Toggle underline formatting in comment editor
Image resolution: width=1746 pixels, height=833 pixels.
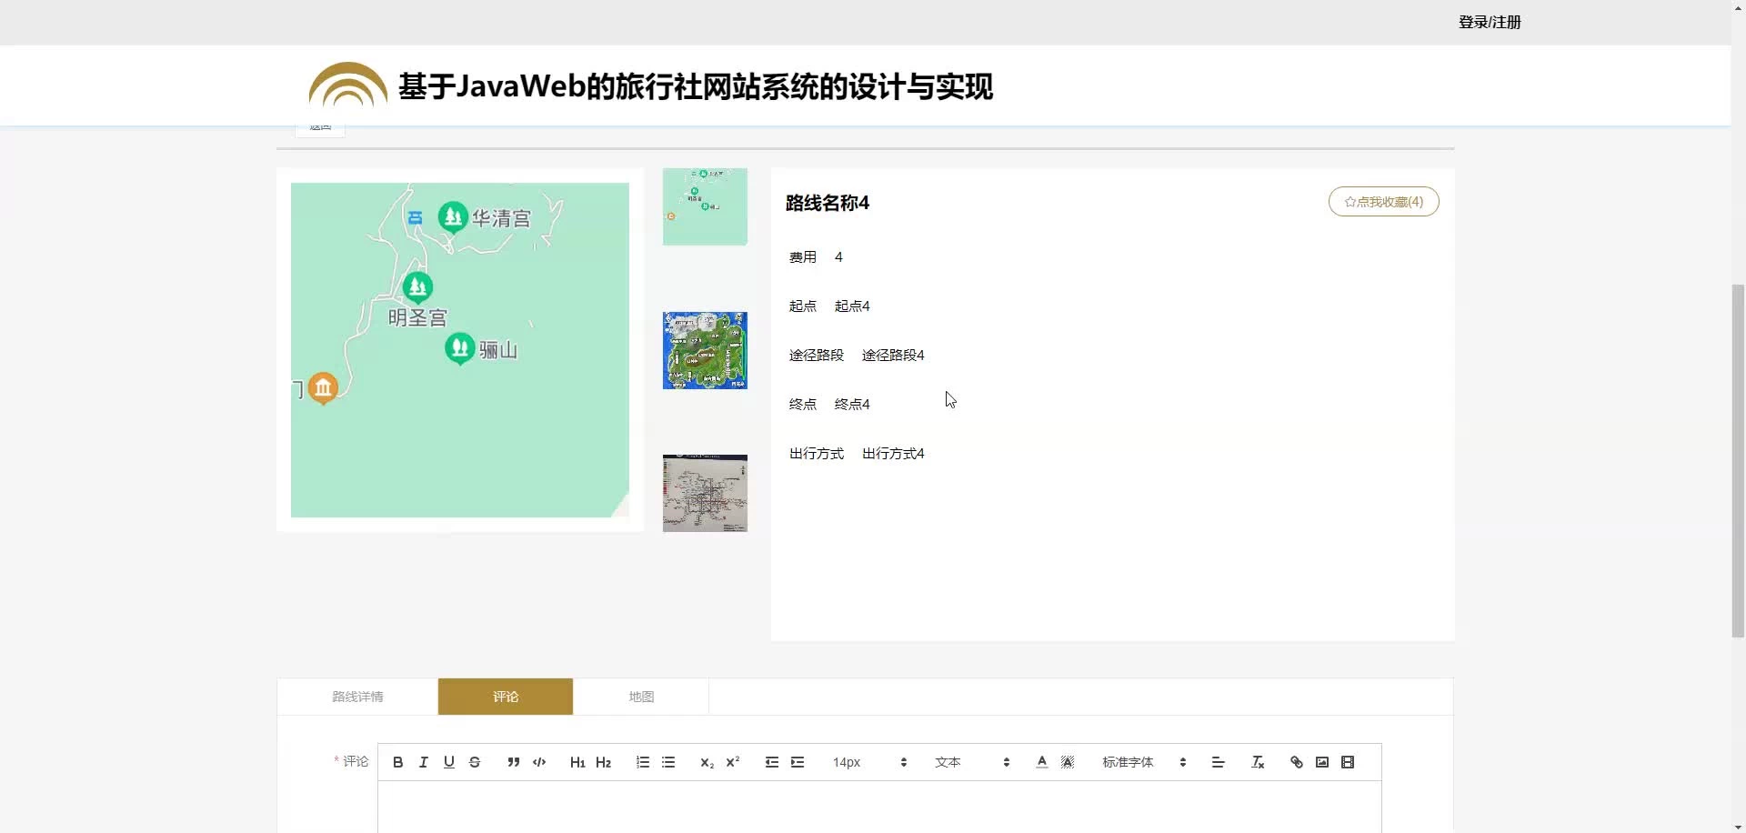(448, 762)
